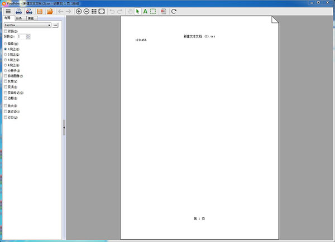Check the 边框 checkbox
This screenshot has width=335, height=242.
[x=6, y=98]
